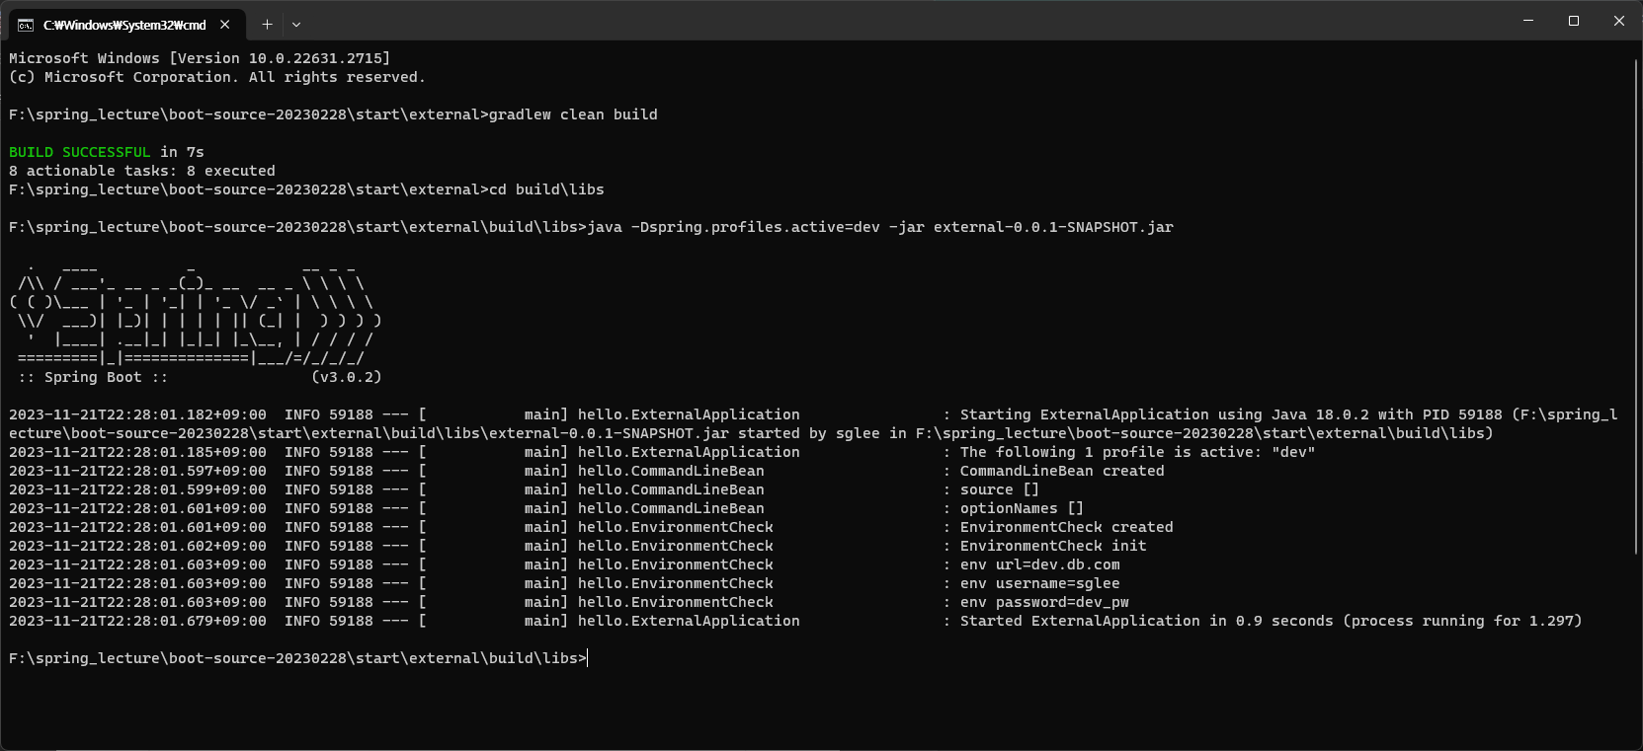The height and width of the screenshot is (751, 1643).
Task: Open a new terminal tab with plus
Action: [x=267, y=24]
